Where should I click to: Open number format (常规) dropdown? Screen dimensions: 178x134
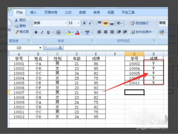[163, 23]
